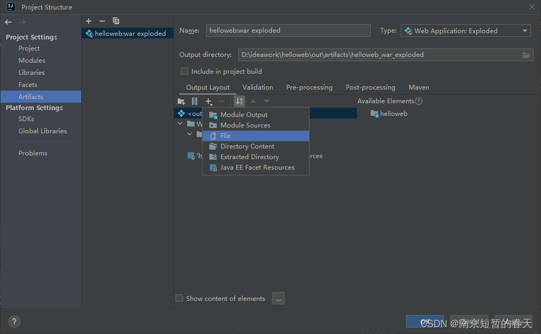Open Libraries settings page

click(32, 72)
